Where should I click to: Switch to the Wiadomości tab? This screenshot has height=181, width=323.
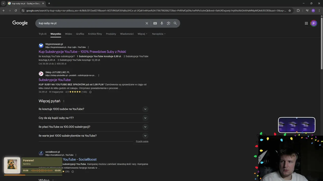(x=127, y=34)
